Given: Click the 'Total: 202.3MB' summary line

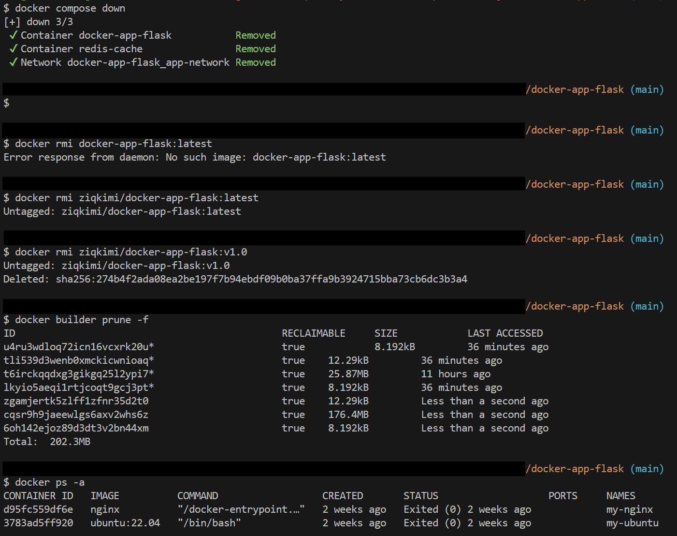Looking at the screenshot, I should click(x=47, y=442).
